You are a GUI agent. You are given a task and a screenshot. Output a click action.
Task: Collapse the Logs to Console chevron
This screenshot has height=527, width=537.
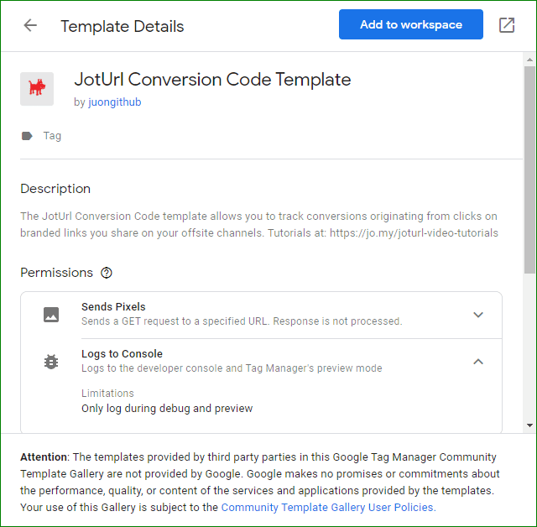pyautogui.click(x=478, y=362)
